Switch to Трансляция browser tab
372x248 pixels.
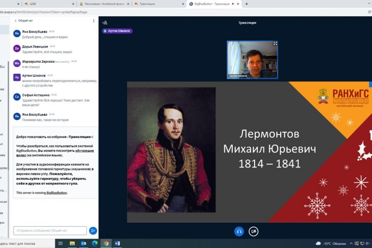point(159,4)
